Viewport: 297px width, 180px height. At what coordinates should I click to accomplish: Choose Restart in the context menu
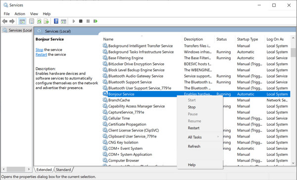(200, 128)
